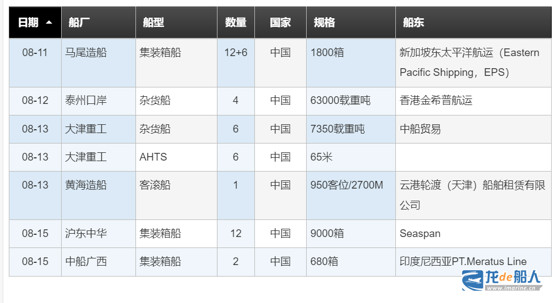This screenshot has width=555, height=303.
Task: Click 中国 country cell in Seaspan row
Action: coord(280,234)
